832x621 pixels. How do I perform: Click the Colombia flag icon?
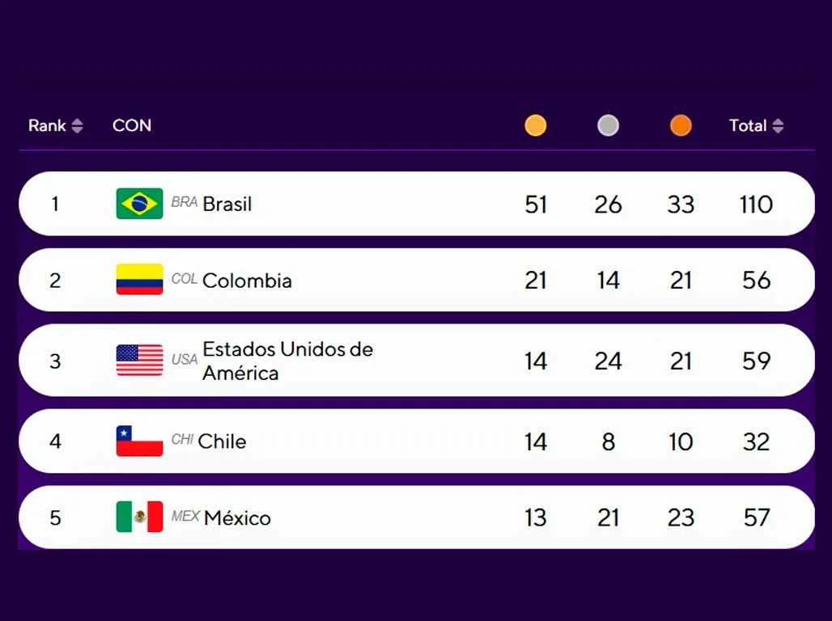[139, 280]
